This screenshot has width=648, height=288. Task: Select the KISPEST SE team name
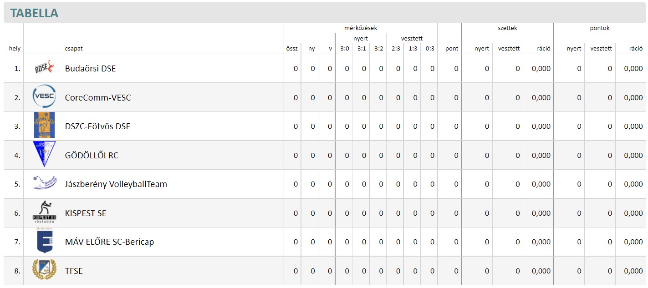86,213
